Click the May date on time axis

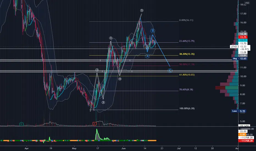coord(74,148)
